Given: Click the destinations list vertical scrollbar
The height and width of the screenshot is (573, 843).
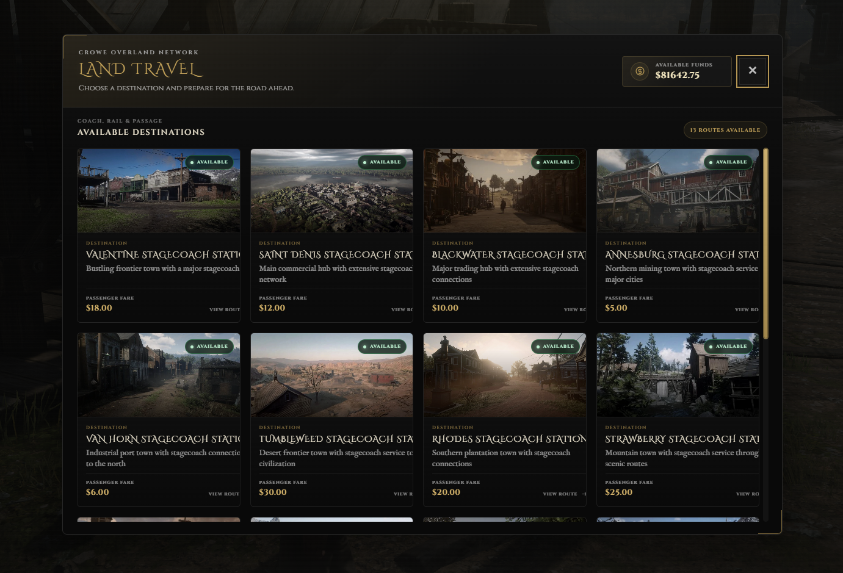Looking at the screenshot, I should click(765, 243).
